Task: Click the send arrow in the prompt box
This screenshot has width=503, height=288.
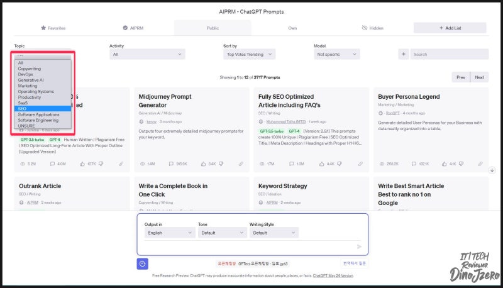Action: click(x=359, y=246)
